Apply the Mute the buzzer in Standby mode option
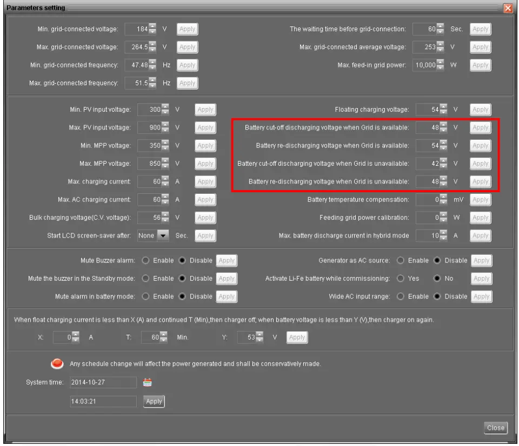The width and height of the screenshot is (519, 446). pos(227,279)
